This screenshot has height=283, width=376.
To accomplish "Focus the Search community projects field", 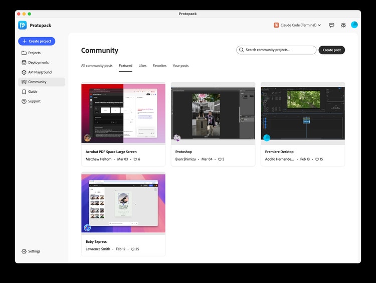I will (x=276, y=50).
